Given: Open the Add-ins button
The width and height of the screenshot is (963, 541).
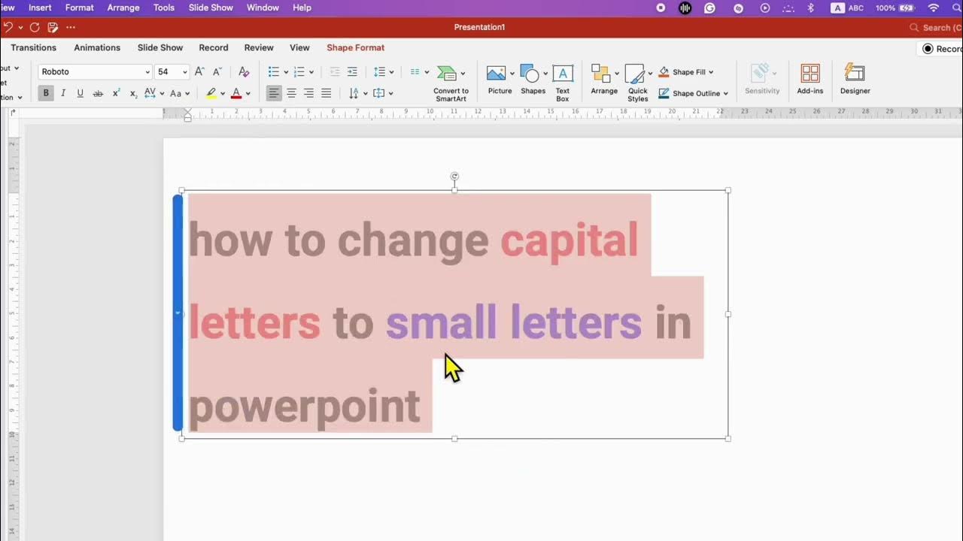Looking at the screenshot, I should click(x=810, y=80).
